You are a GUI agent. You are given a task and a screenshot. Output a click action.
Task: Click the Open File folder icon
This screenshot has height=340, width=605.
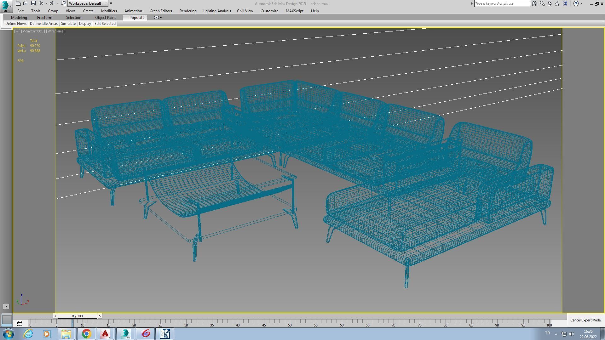(x=26, y=3)
